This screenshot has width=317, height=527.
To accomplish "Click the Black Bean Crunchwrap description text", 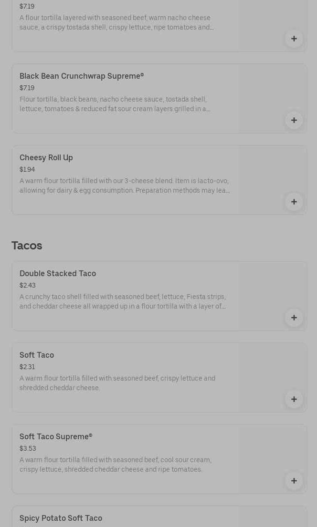I will [x=115, y=104].
